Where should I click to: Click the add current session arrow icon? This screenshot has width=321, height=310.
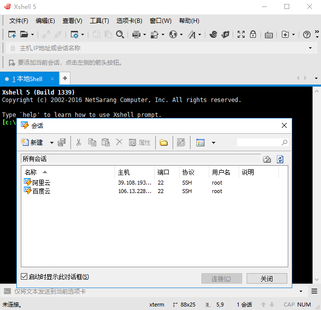(x=12, y=63)
